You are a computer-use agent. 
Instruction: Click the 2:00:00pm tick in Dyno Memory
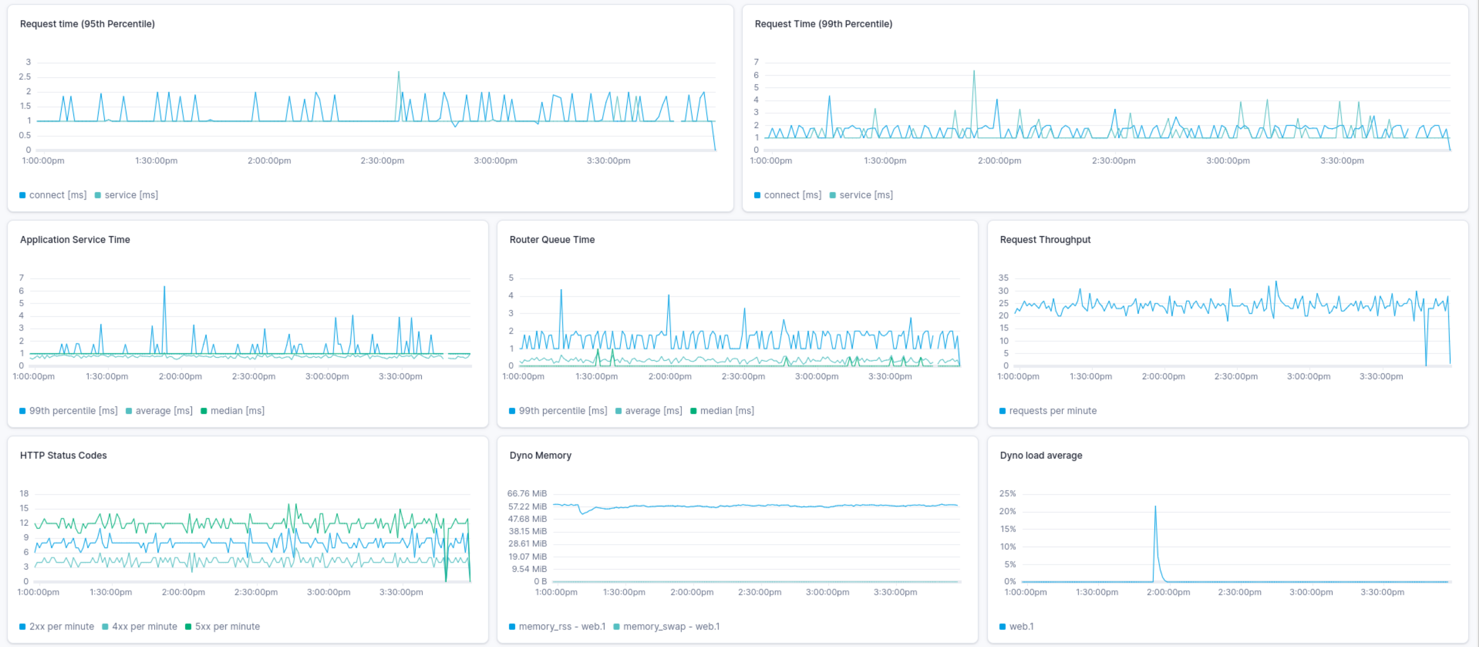[692, 592]
